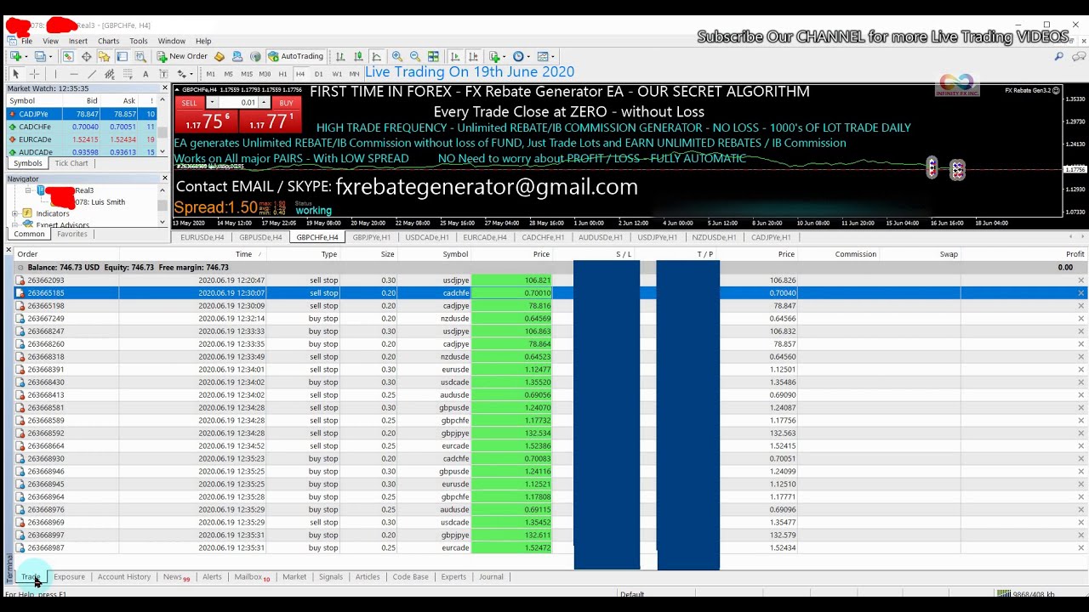Delete pending order 263668987
1089x612 pixels.
(1080, 547)
